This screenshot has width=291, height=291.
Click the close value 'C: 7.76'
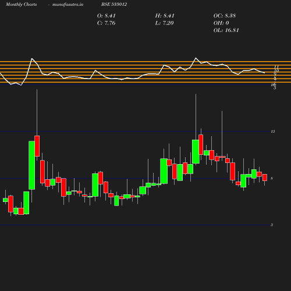tap(107, 23)
